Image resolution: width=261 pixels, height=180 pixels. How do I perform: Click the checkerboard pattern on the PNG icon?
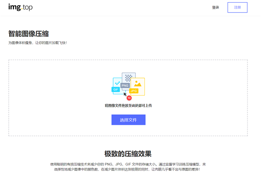(x=128, y=77)
